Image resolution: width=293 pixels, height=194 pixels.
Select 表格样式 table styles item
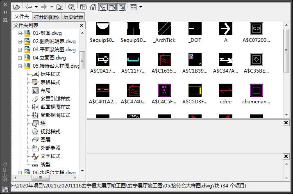50,82
